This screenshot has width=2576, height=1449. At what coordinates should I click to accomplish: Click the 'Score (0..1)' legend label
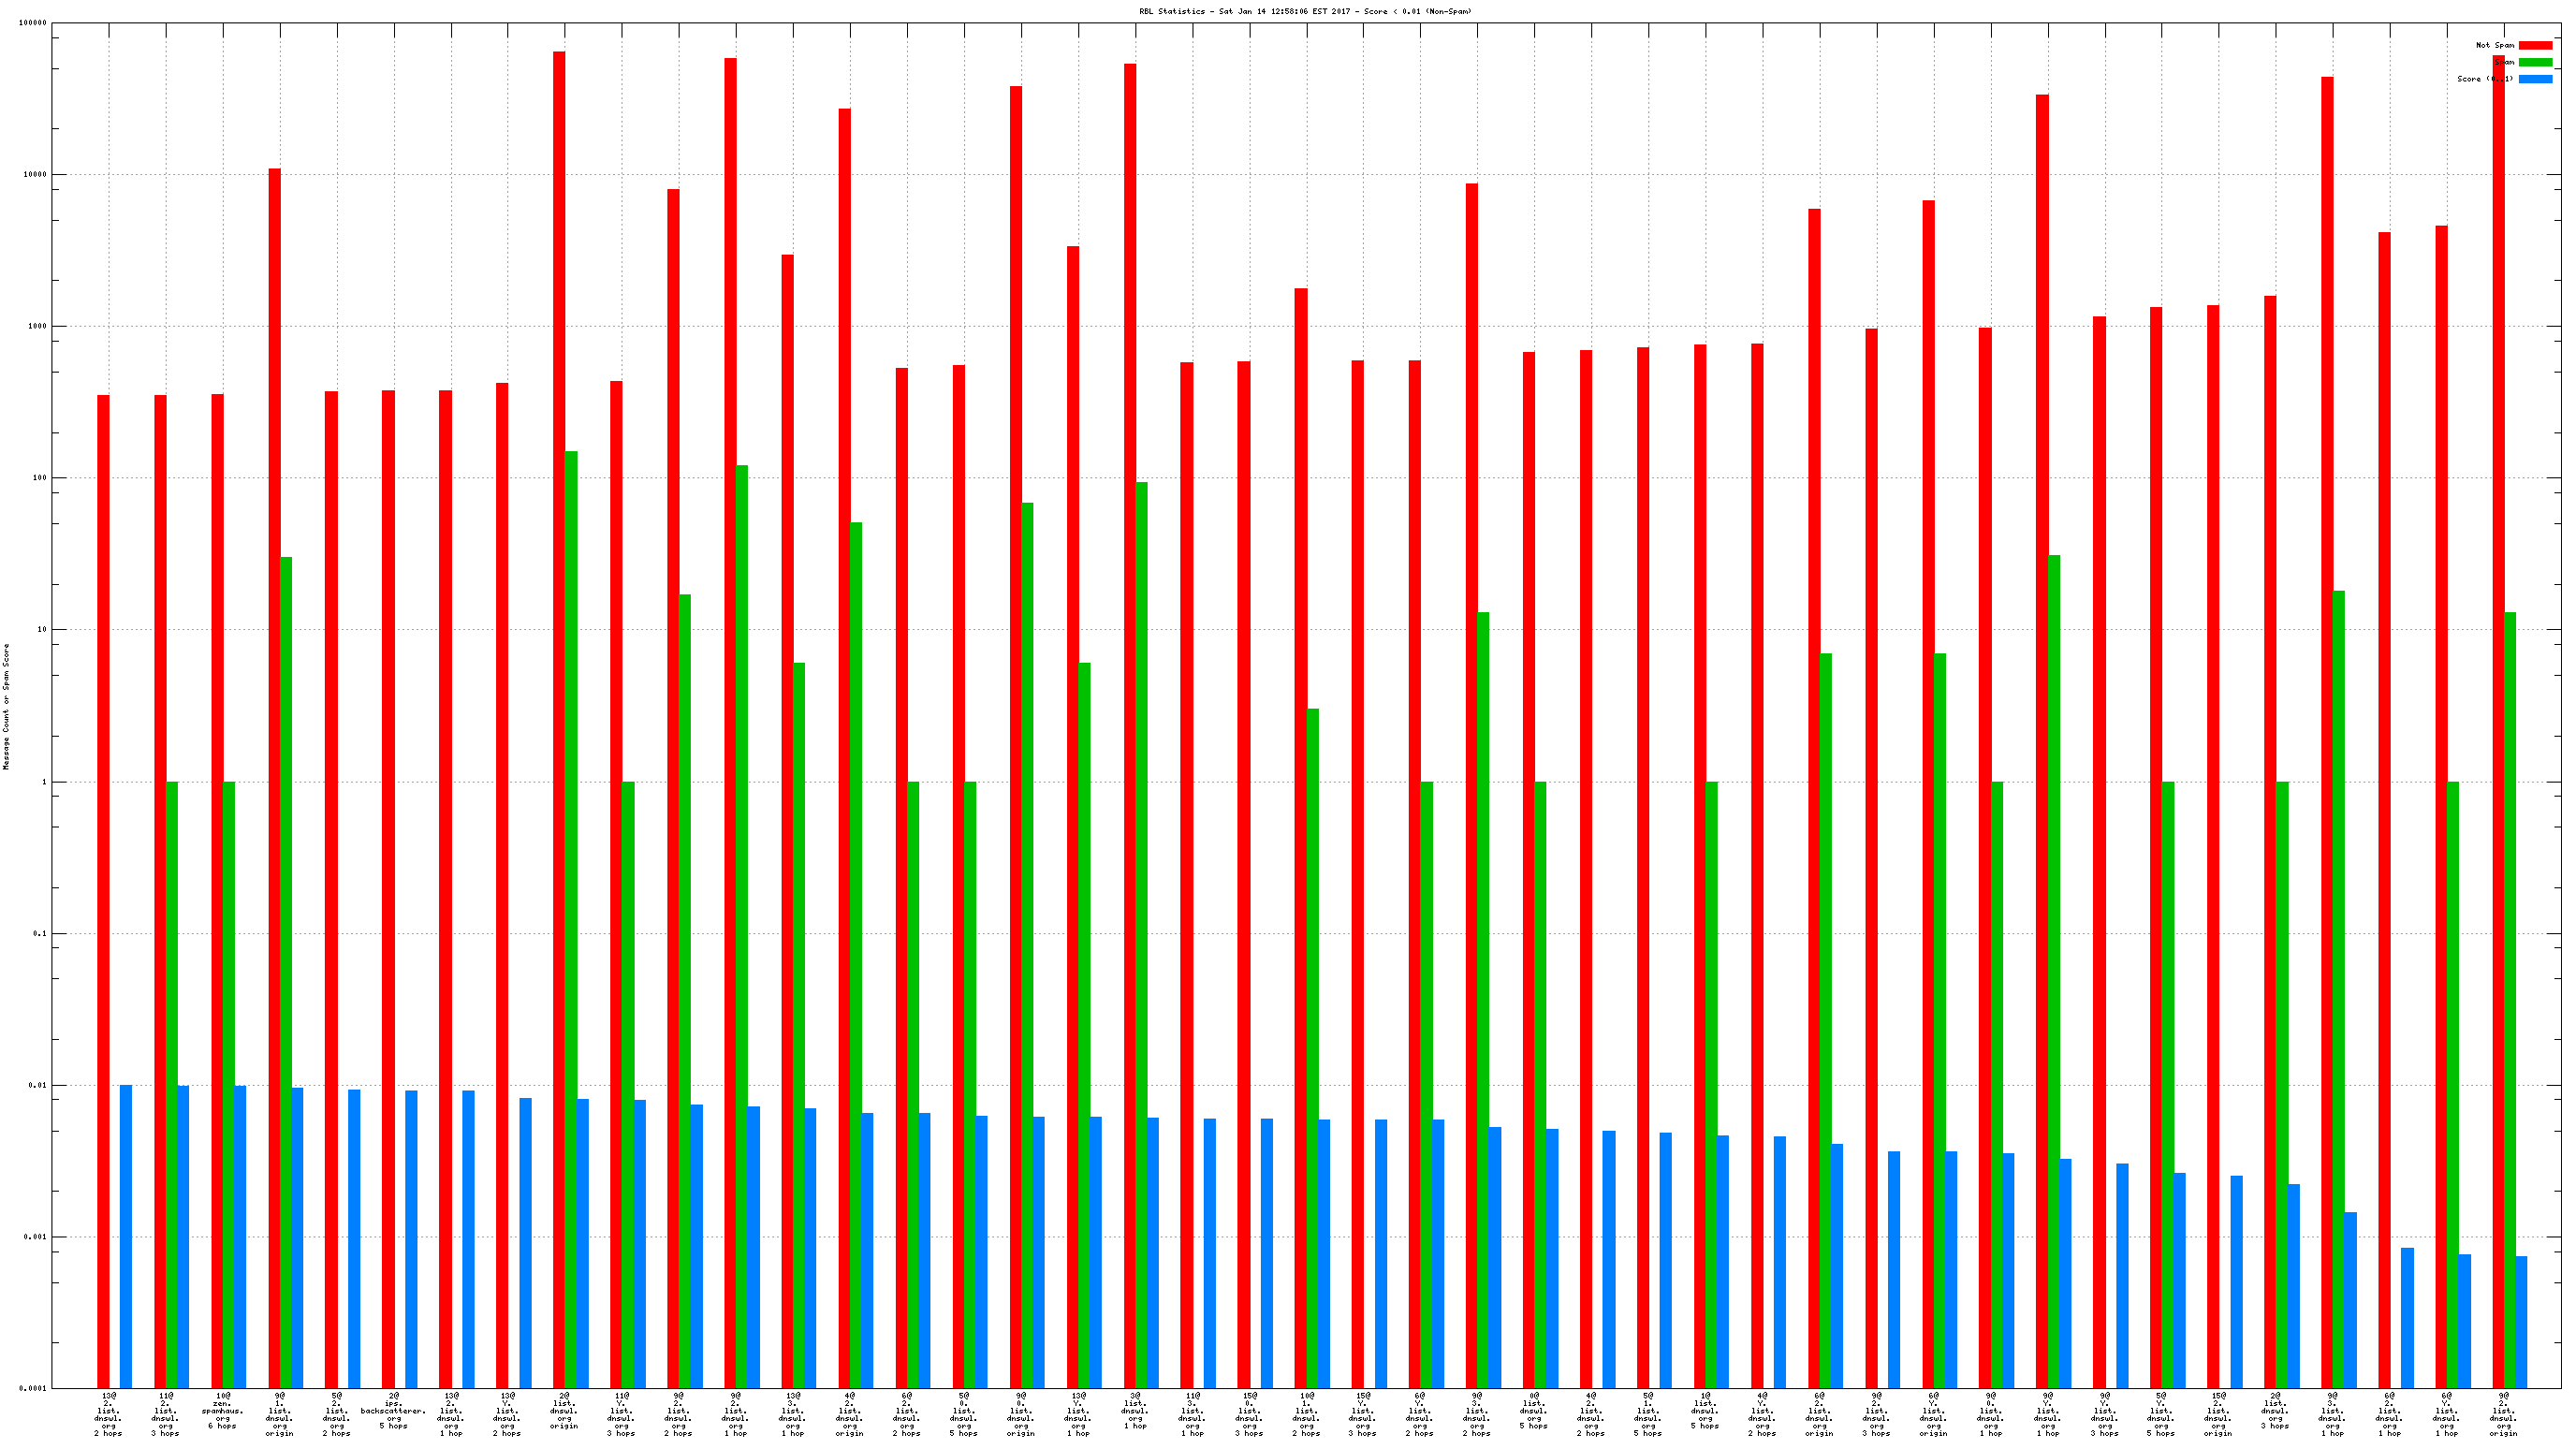2484,79
